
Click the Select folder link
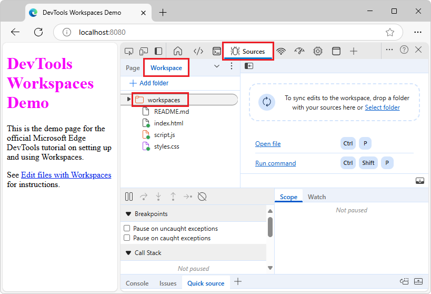pyautogui.click(x=382, y=107)
